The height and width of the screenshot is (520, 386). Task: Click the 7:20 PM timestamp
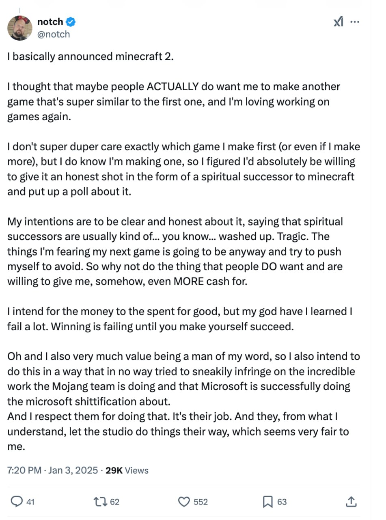[x=24, y=470]
